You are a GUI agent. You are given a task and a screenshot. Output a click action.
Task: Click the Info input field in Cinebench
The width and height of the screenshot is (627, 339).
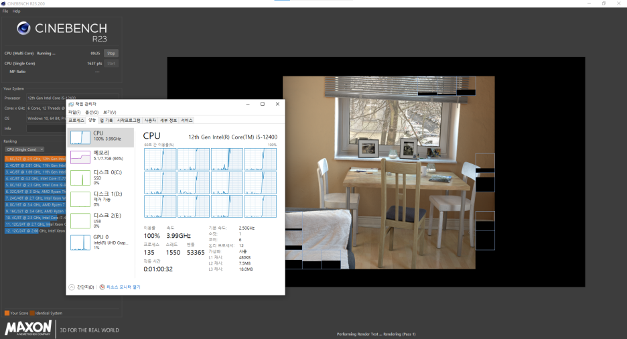46,129
